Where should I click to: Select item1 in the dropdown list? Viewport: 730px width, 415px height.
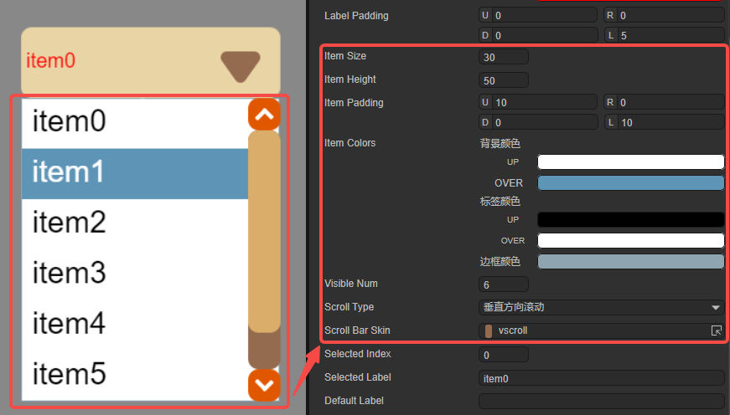click(x=134, y=173)
